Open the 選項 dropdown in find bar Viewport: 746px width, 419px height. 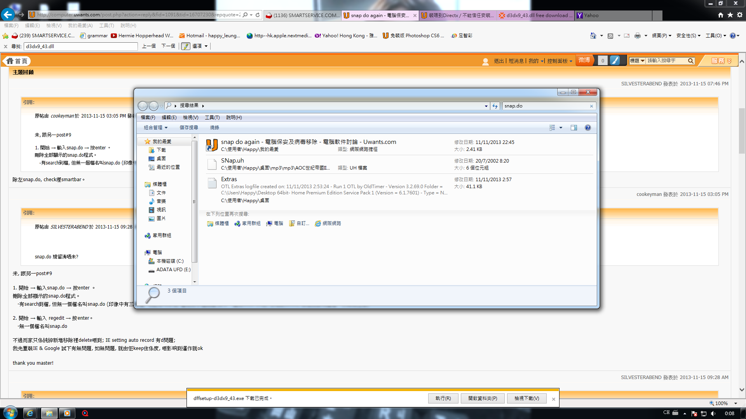(200, 46)
